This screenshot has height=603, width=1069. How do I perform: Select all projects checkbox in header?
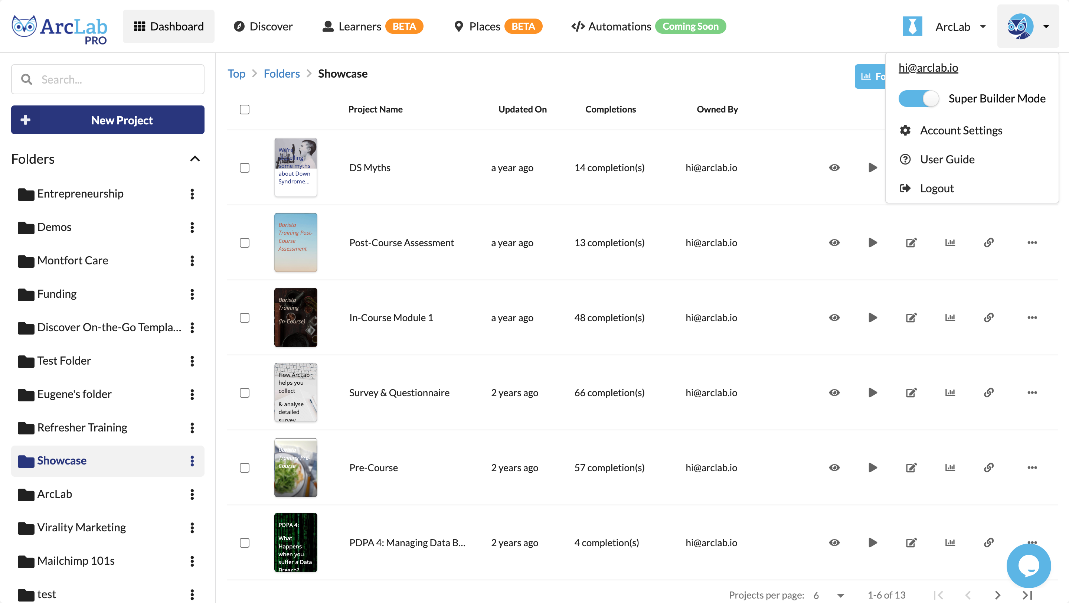[245, 109]
